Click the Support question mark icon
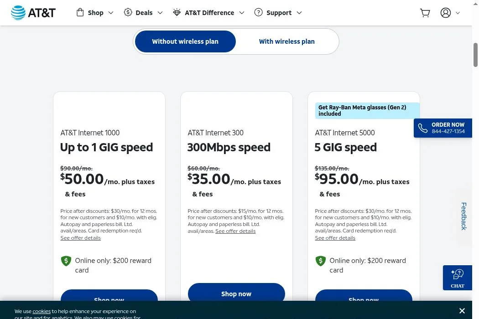The height and width of the screenshot is (319, 479). [259, 12]
